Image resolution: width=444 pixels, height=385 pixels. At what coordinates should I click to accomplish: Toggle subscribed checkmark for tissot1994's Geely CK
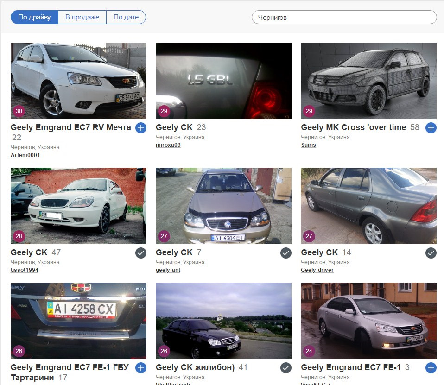(141, 253)
